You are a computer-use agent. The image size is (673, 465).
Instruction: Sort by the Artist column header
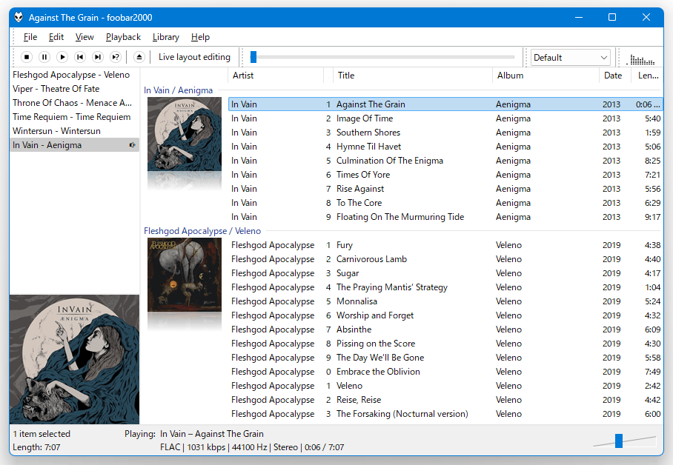[276, 76]
